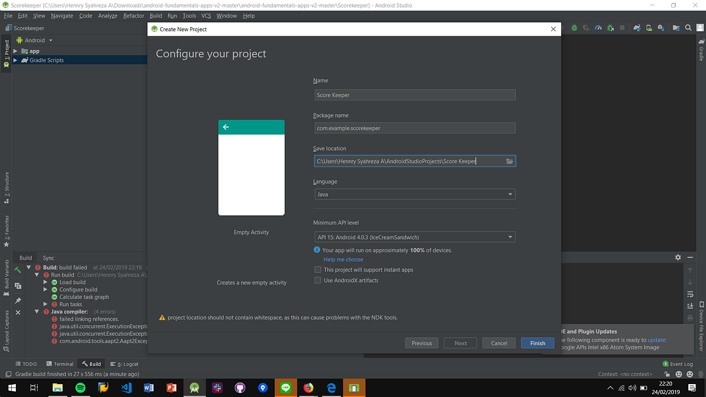Open the Android profiler gauge icon
The height and width of the screenshot is (397, 706).
[598, 28]
